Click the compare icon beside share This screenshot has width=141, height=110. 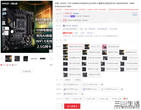point(13,65)
